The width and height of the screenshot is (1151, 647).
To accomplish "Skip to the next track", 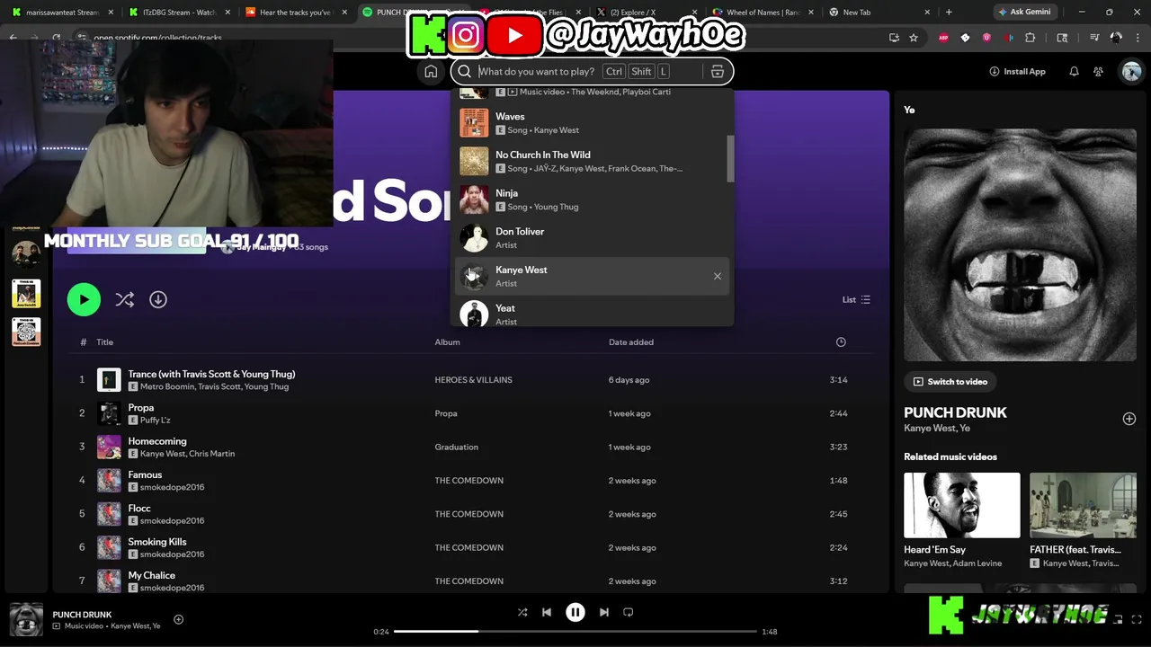I will (604, 612).
